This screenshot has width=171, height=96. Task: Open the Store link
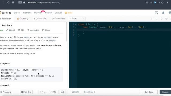69,13
